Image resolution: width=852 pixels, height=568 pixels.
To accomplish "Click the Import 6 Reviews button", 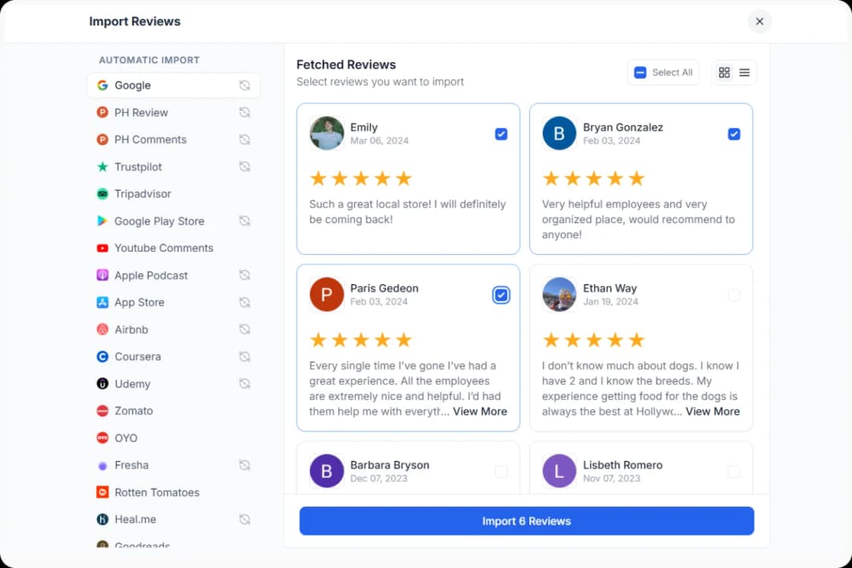I will (x=526, y=521).
